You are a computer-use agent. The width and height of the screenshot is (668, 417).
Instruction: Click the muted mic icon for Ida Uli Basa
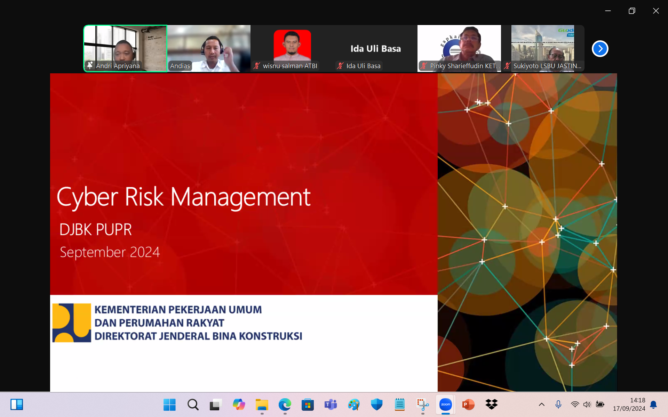[x=340, y=66]
